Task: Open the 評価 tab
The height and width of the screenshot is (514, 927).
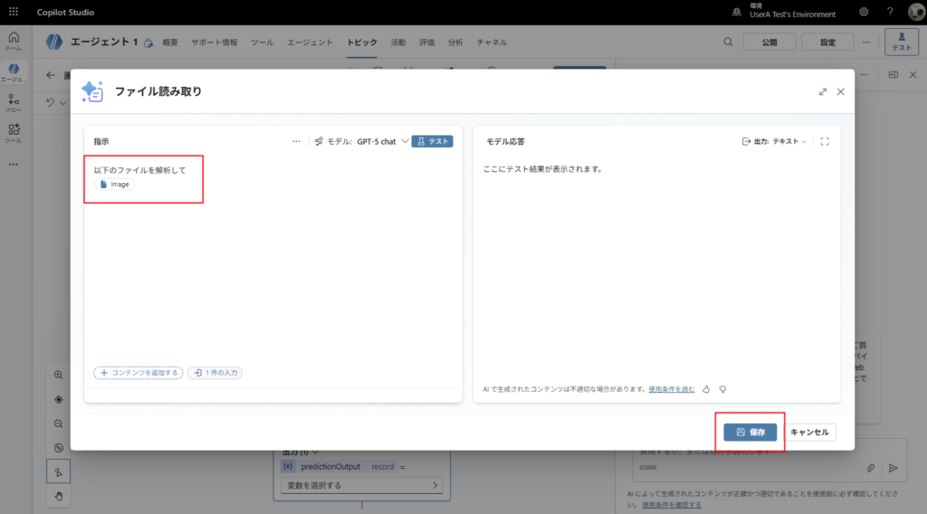Action: (427, 42)
